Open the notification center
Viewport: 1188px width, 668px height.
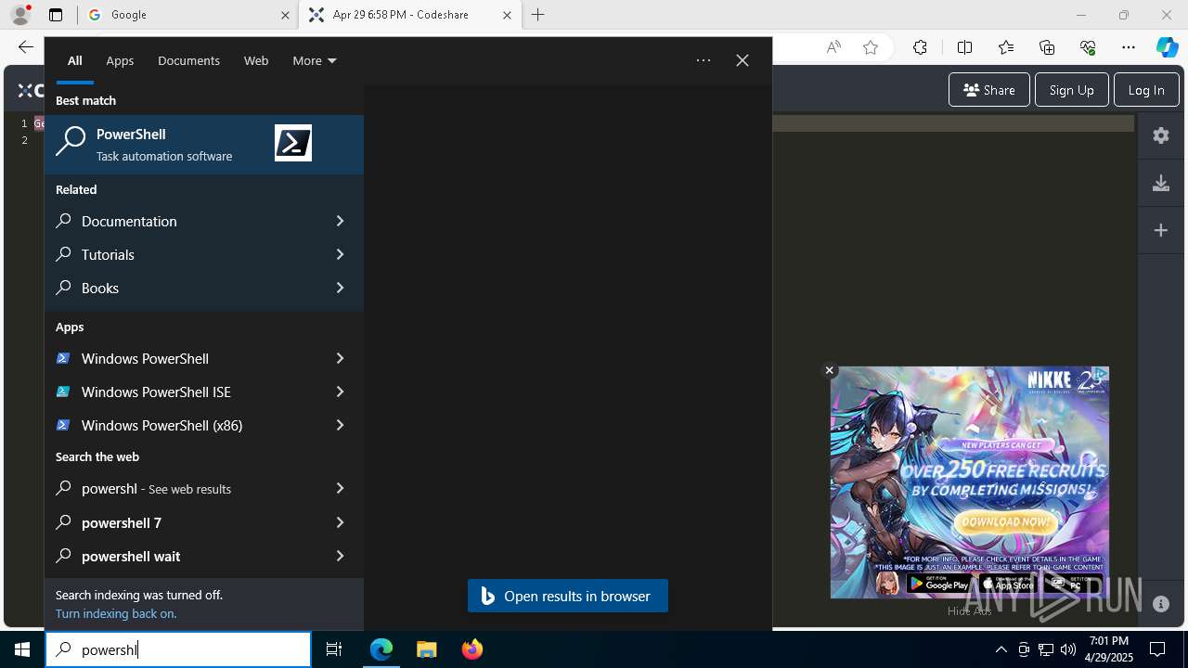click(x=1157, y=649)
